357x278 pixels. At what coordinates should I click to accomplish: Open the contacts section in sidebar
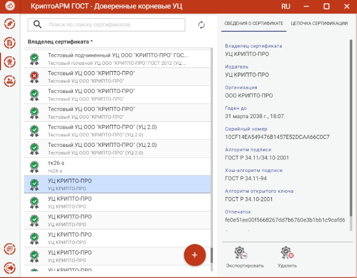tap(9, 81)
